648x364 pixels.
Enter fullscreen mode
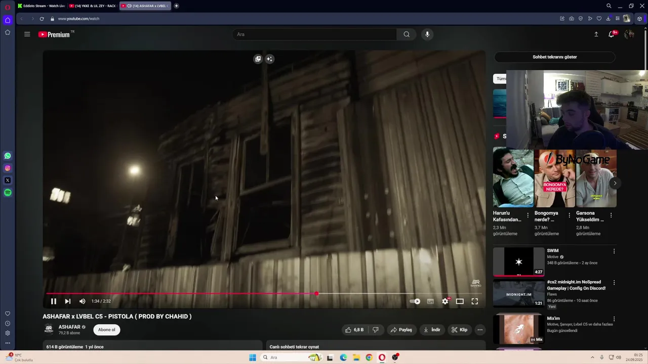pyautogui.click(x=475, y=301)
